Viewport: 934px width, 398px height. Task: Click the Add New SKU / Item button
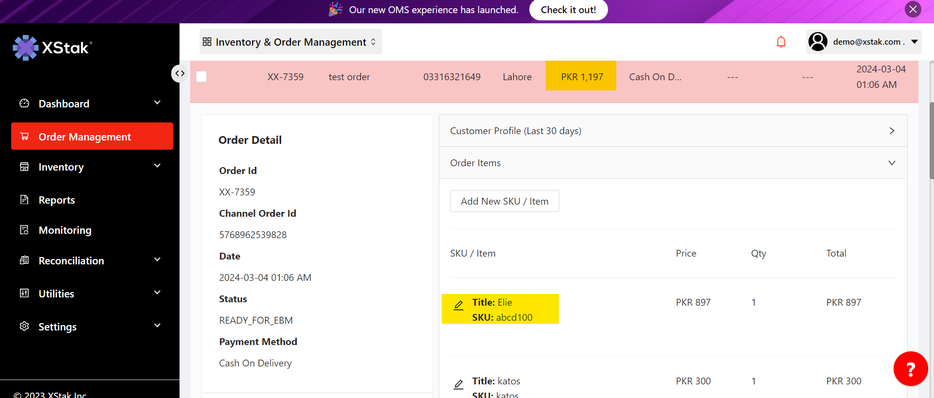(504, 201)
